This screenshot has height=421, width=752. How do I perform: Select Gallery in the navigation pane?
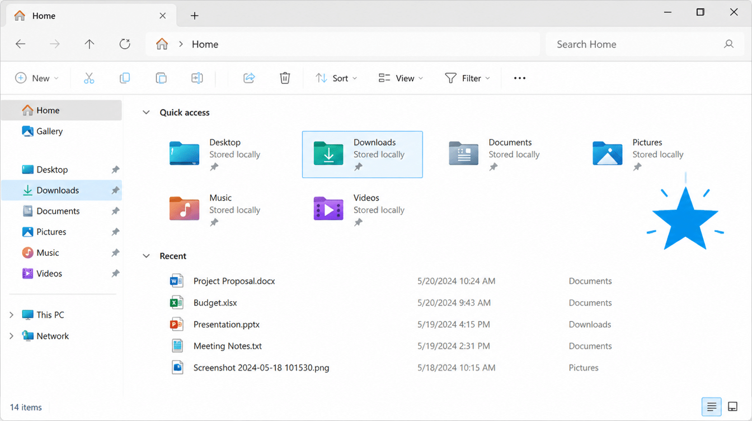coord(62,131)
